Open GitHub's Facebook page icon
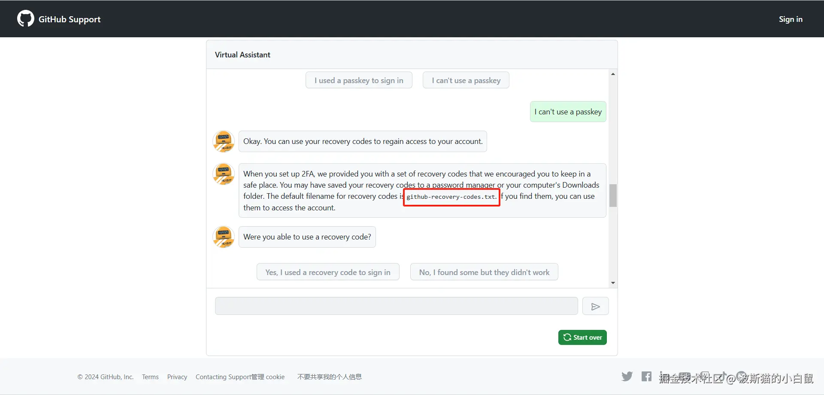This screenshot has height=395, width=824. tap(646, 377)
